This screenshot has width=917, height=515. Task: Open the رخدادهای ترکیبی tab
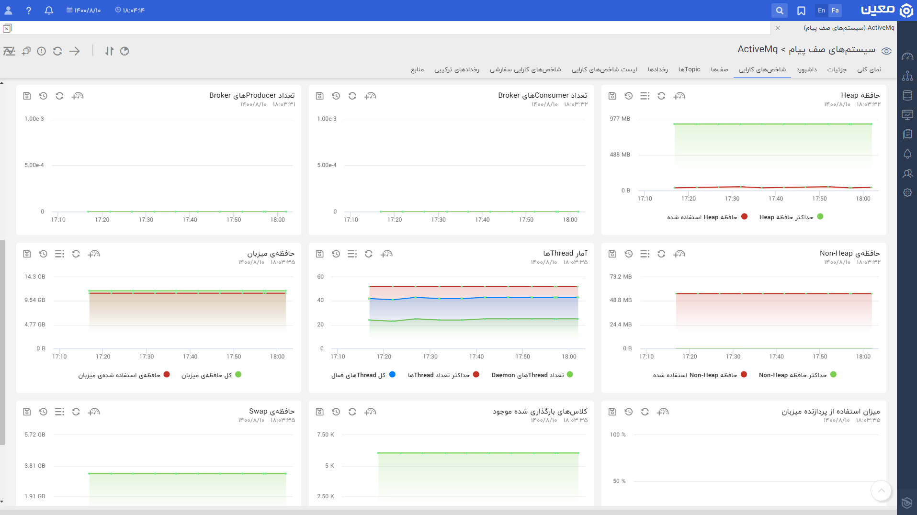(x=457, y=69)
